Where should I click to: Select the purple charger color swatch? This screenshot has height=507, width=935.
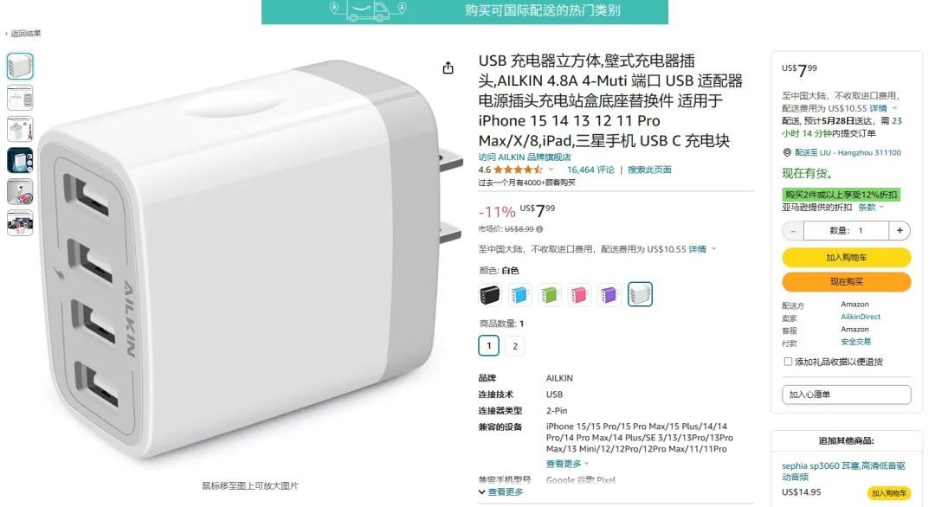[609, 294]
